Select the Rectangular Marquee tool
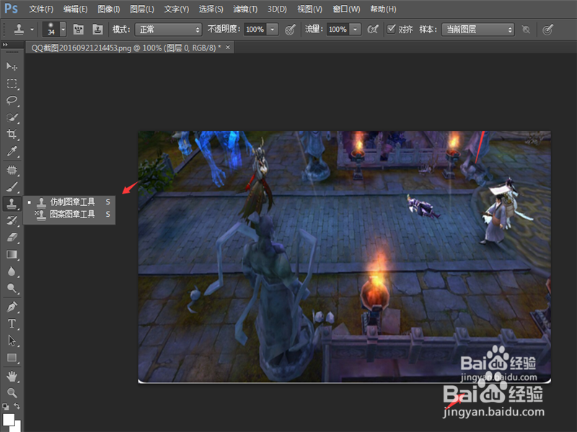This screenshot has width=577, height=432. [12, 84]
